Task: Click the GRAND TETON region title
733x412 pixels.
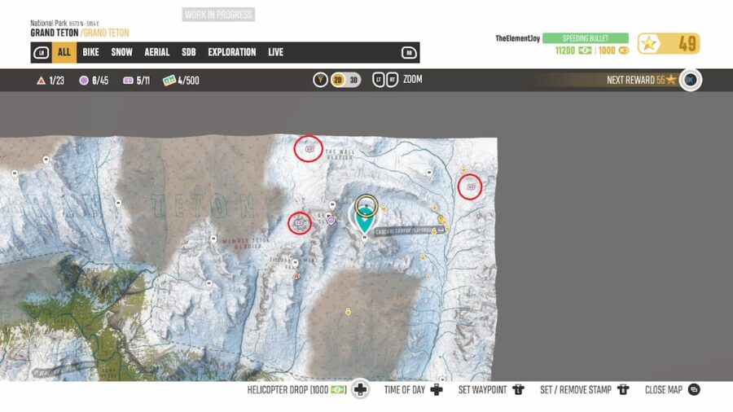Action: point(55,33)
